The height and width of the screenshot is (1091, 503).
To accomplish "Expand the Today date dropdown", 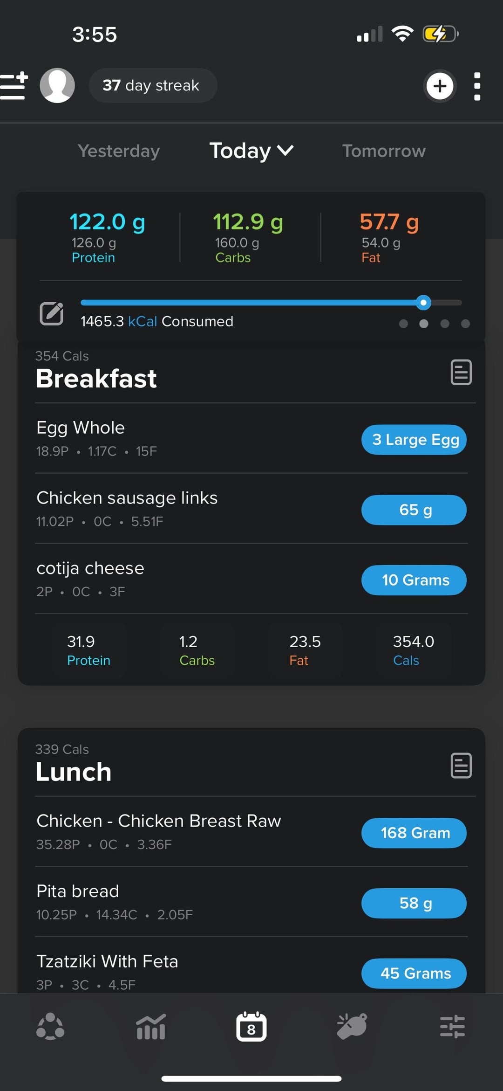I will pyautogui.click(x=251, y=151).
